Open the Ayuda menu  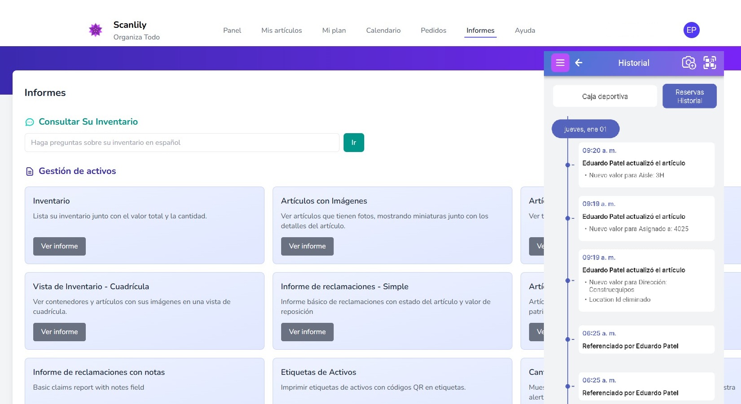point(525,30)
